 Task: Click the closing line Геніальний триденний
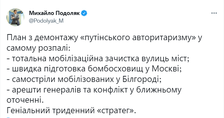tap(72, 110)
